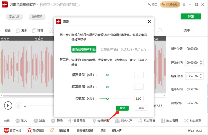Image resolution: width=208 pixels, height=135 pixels.
Task: Close the 降噪 dialog
Action: click(149, 21)
